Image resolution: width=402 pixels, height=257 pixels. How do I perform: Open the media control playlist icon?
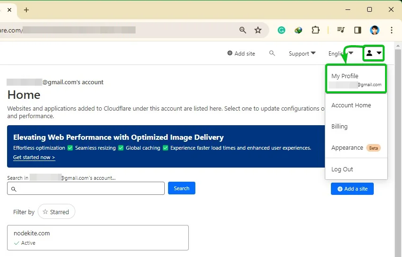tap(341, 30)
